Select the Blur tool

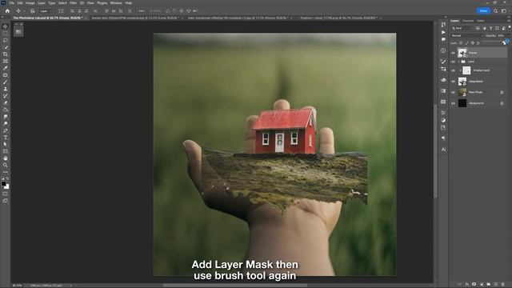coord(6,117)
